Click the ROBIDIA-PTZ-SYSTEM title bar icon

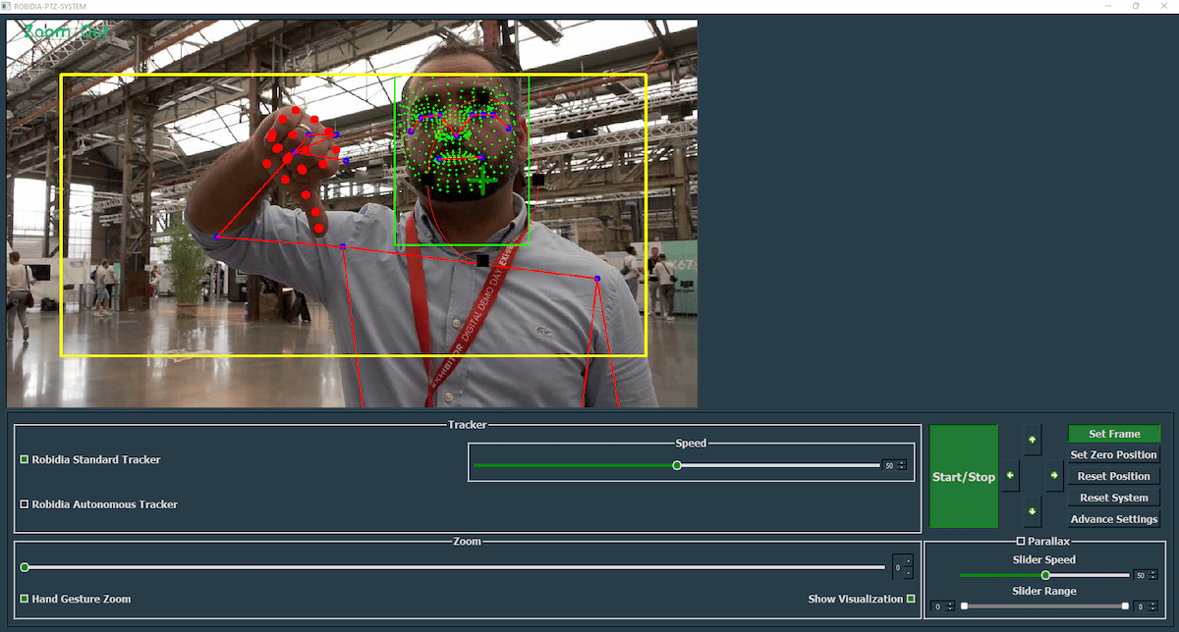[x=6, y=6]
